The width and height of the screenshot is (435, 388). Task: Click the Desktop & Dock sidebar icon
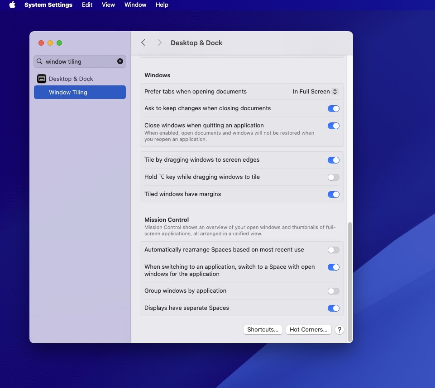click(x=42, y=79)
